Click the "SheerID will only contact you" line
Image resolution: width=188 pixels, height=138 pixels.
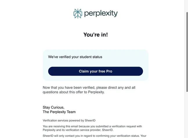click(95, 136)
